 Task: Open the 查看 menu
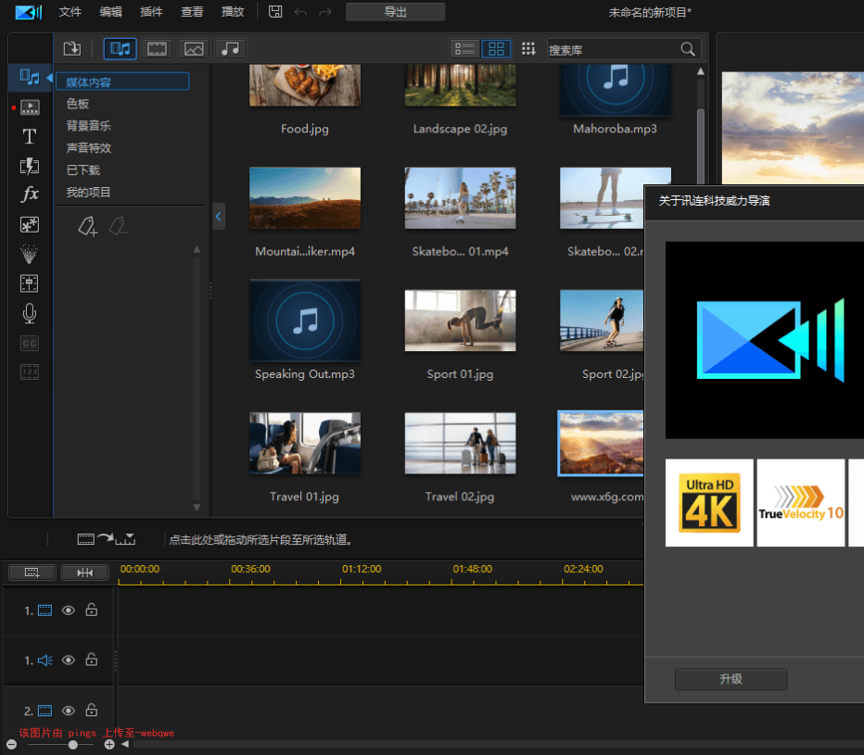pos(192,11)
